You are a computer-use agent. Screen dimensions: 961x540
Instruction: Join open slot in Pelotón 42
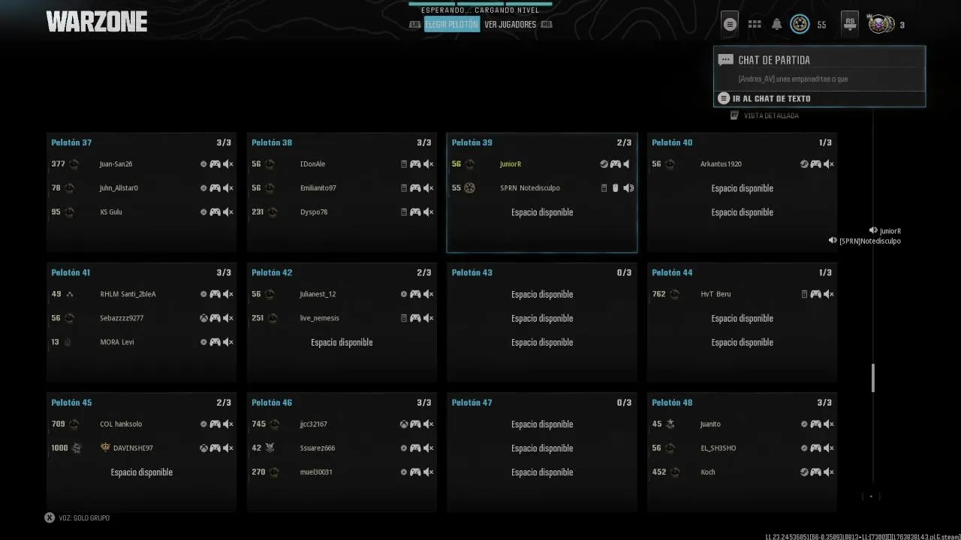[342, 342]
